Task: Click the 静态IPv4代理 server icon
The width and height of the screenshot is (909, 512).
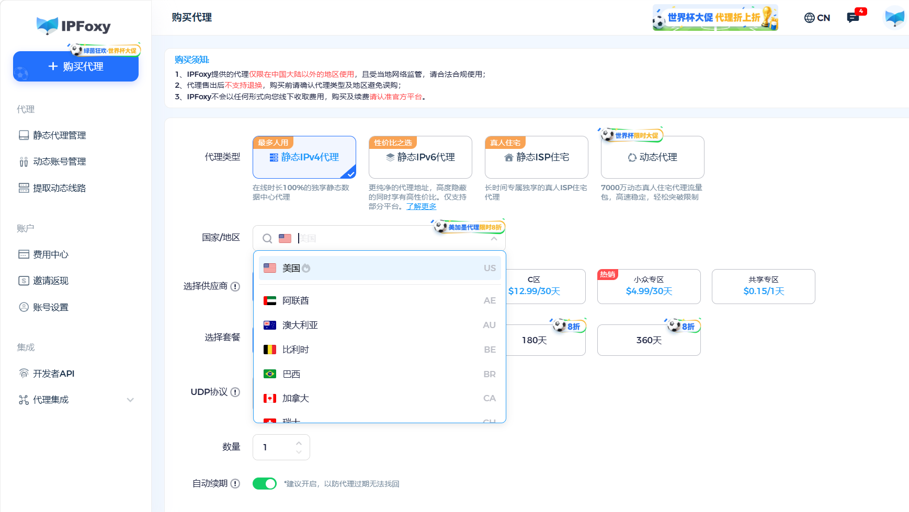Action: 274,157
